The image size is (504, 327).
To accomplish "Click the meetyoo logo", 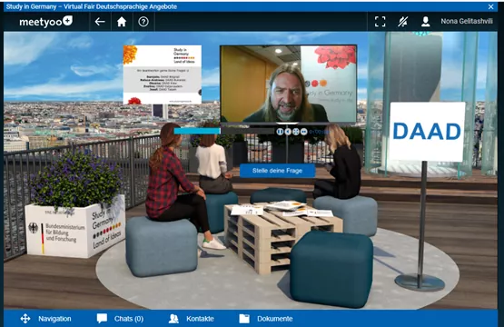I will pyautogui.click(x=45, y=22).
